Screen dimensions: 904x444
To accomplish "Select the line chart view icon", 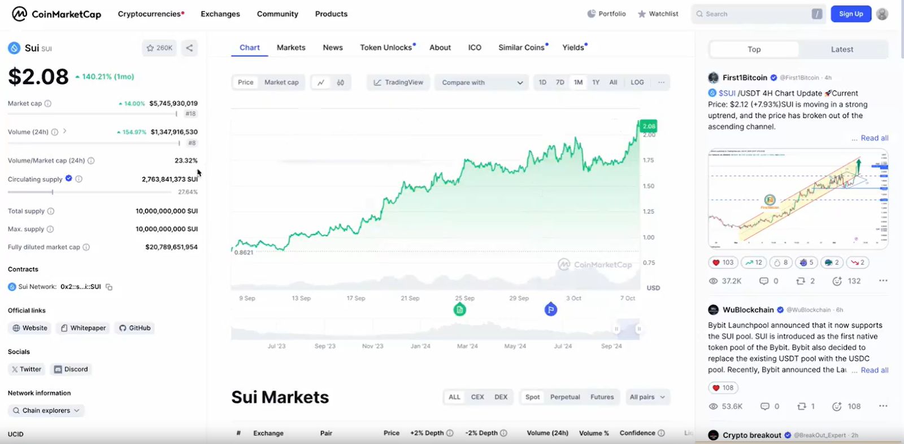I will [321, 82].
